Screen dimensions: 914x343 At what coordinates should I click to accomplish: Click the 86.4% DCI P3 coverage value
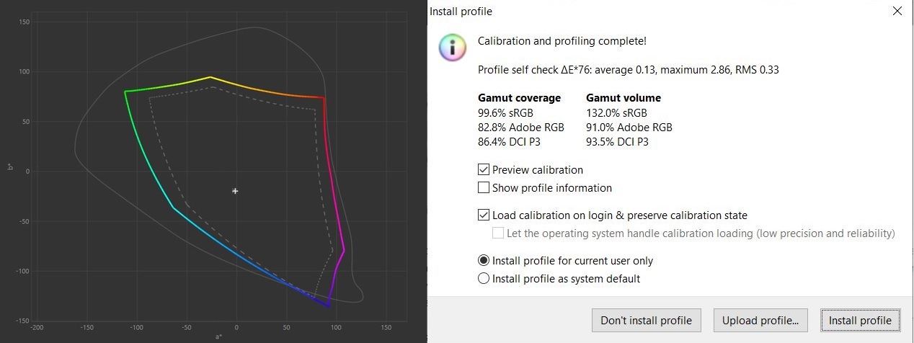tap(510, 142)
